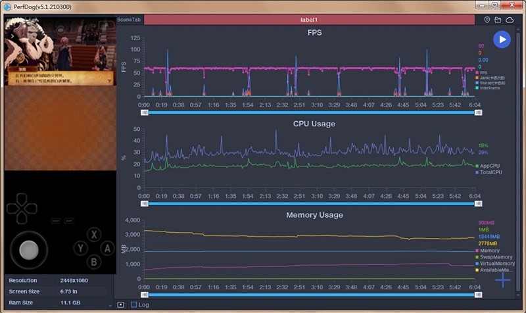The image size is (526, 313).
Task: Tap the X gamepad button overlay
Action: pyautogui.click(x=94, y=235)
